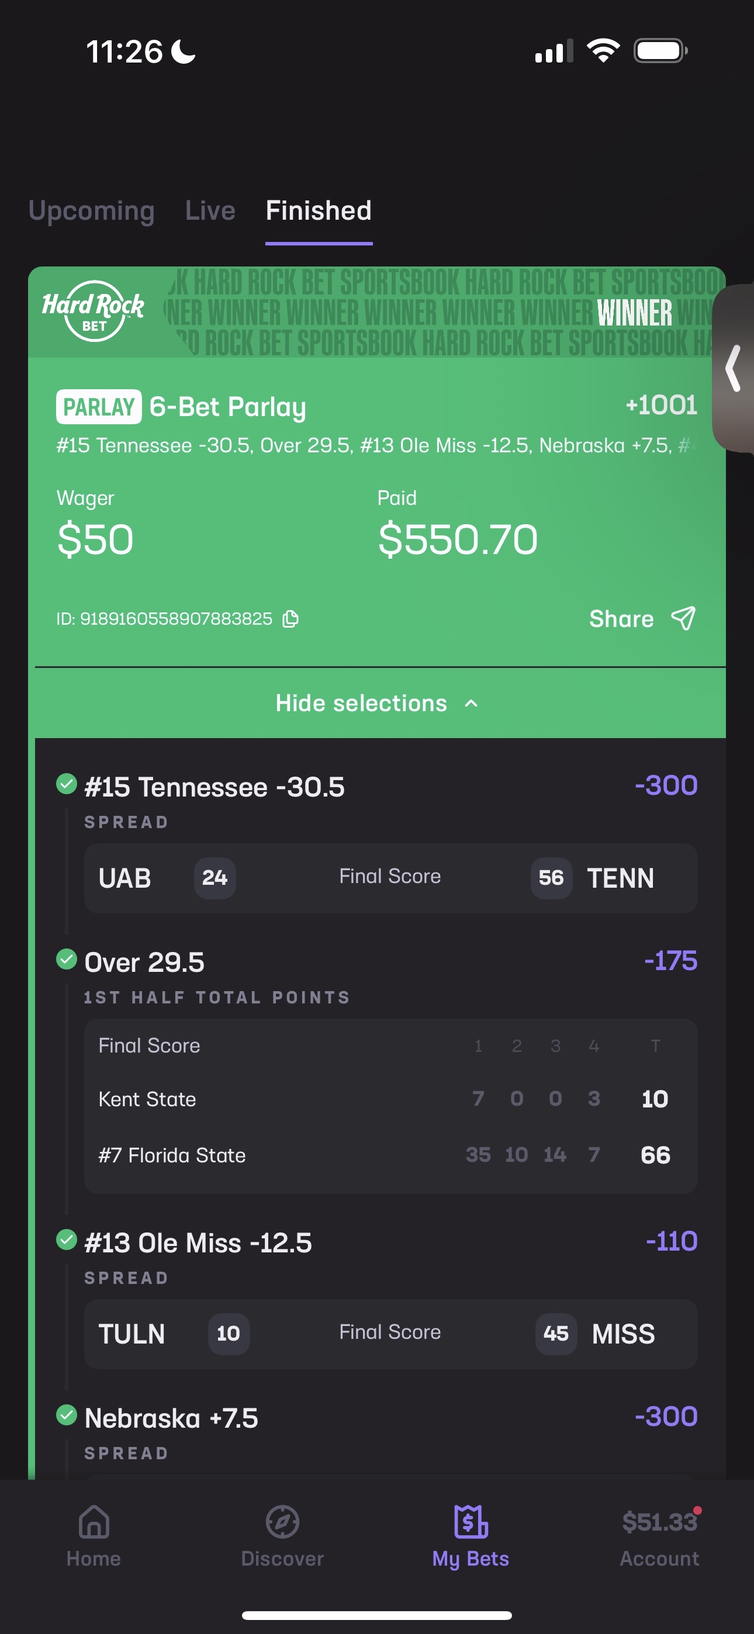Tap the chevron next to Hide selections

[x=471, y=703]
